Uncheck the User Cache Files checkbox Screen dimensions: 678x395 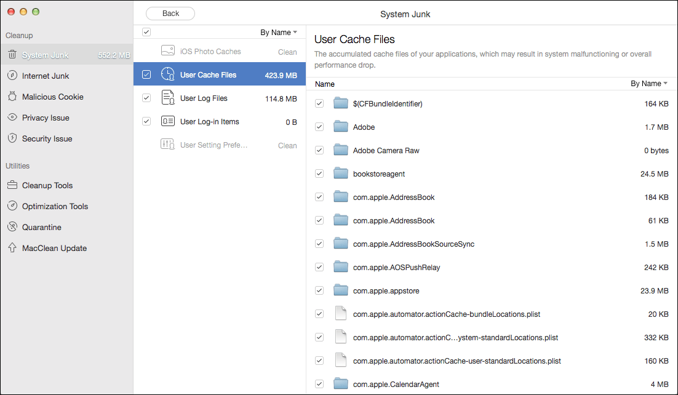pos(146,74)
